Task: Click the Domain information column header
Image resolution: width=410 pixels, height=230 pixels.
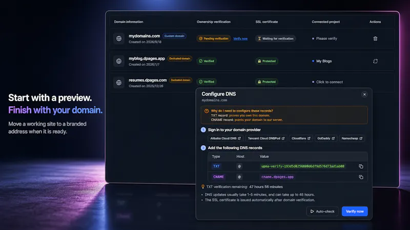Action: [129, 22]
